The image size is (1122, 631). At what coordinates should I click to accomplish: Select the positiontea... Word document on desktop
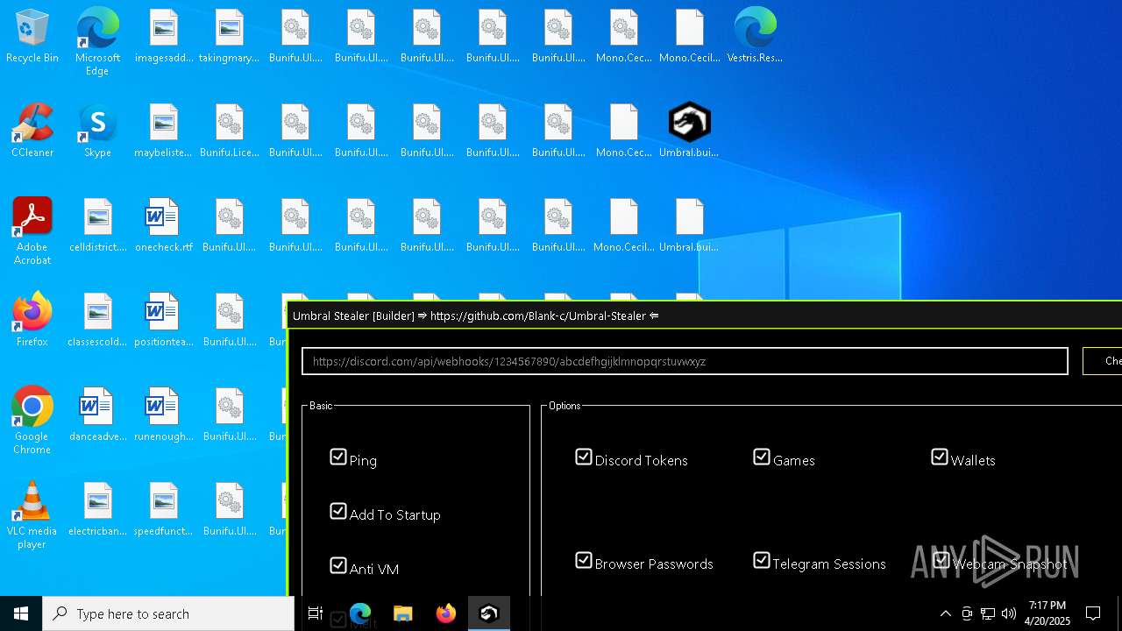[x=163, y=321]
